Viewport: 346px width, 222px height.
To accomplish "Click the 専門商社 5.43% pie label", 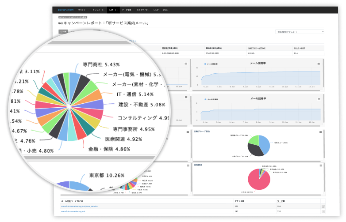I will pyautogui.click(x=101, y=64).
